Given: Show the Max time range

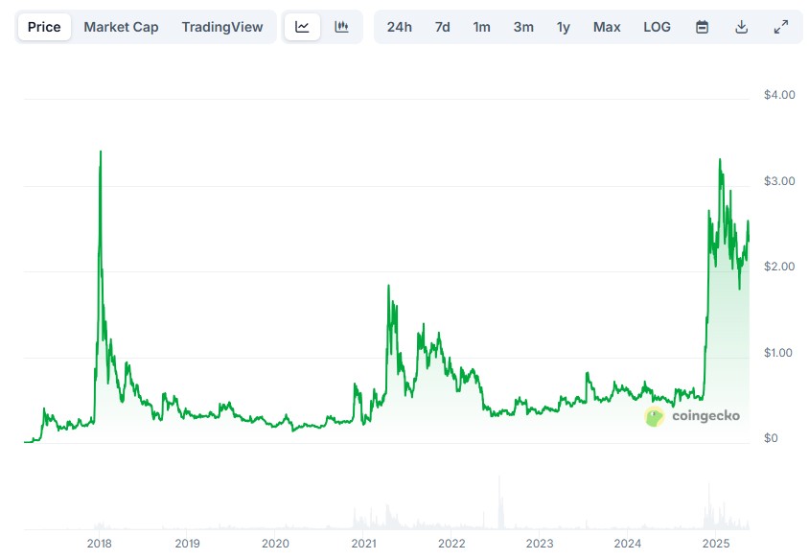Looking at the screenshot, I should (x=607, y=27).
